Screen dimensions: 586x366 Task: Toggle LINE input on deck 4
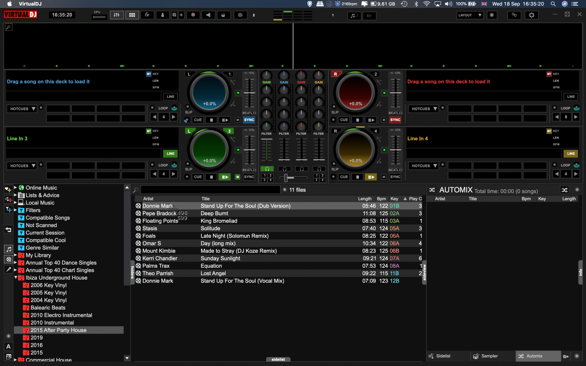coord(571,154)
